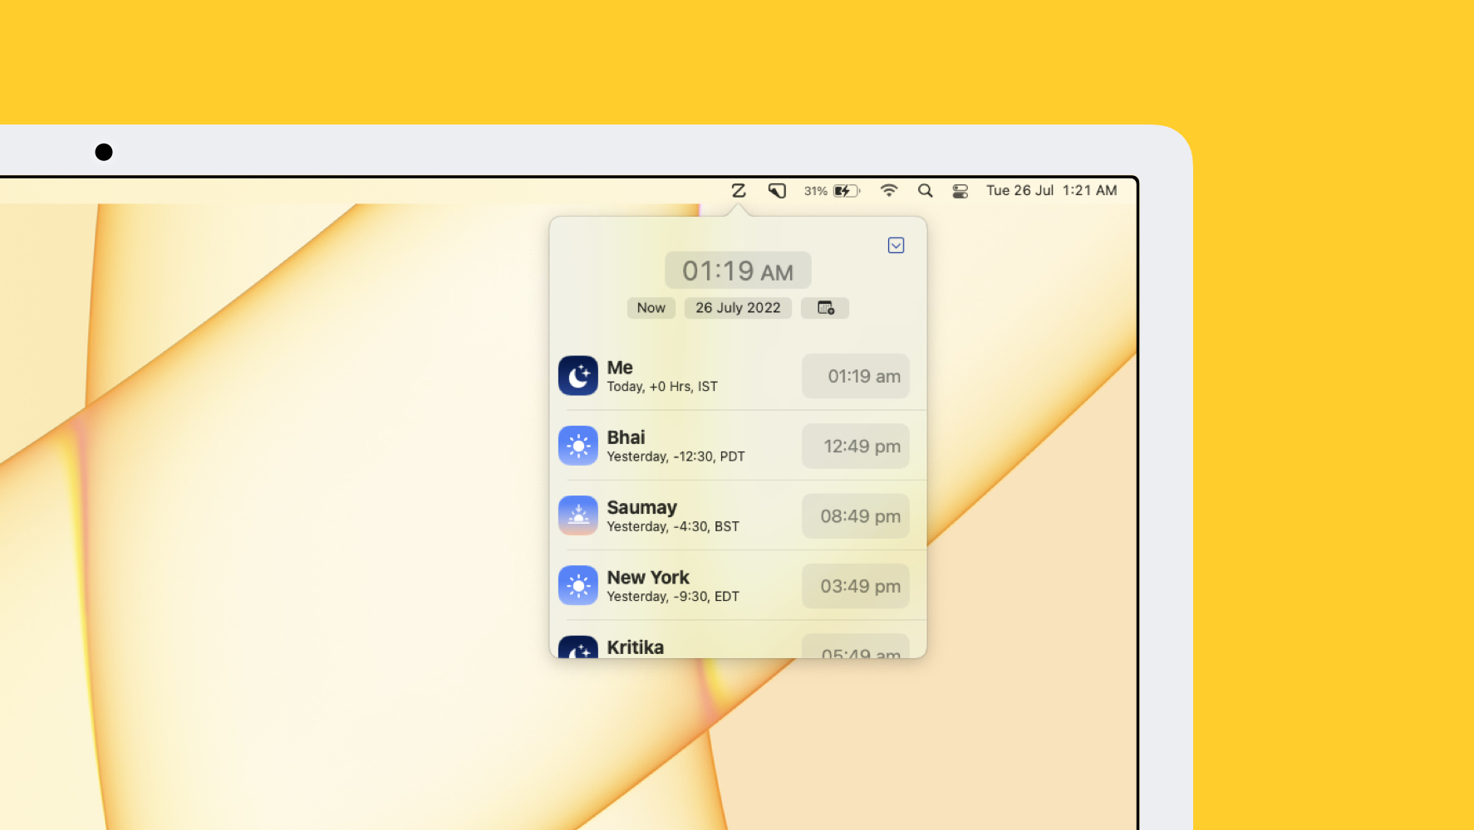
Task: Open the Wi-Fi menu bar icon
Action: tap(888, 191)
